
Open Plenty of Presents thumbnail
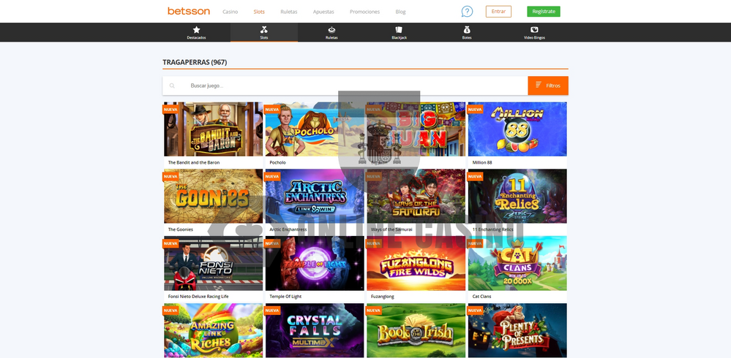point(517,330)
